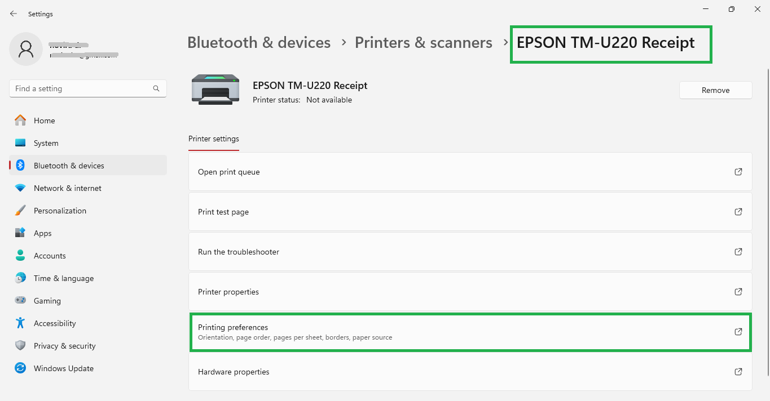
Task: Click the vertical scrollbar on right
Action: coord(767,222)
